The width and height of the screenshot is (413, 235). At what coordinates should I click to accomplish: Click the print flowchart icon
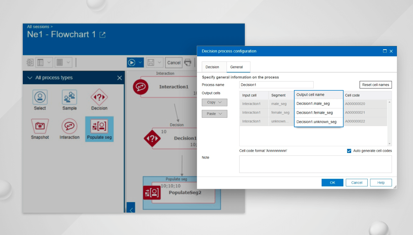[x=188, y=63]
